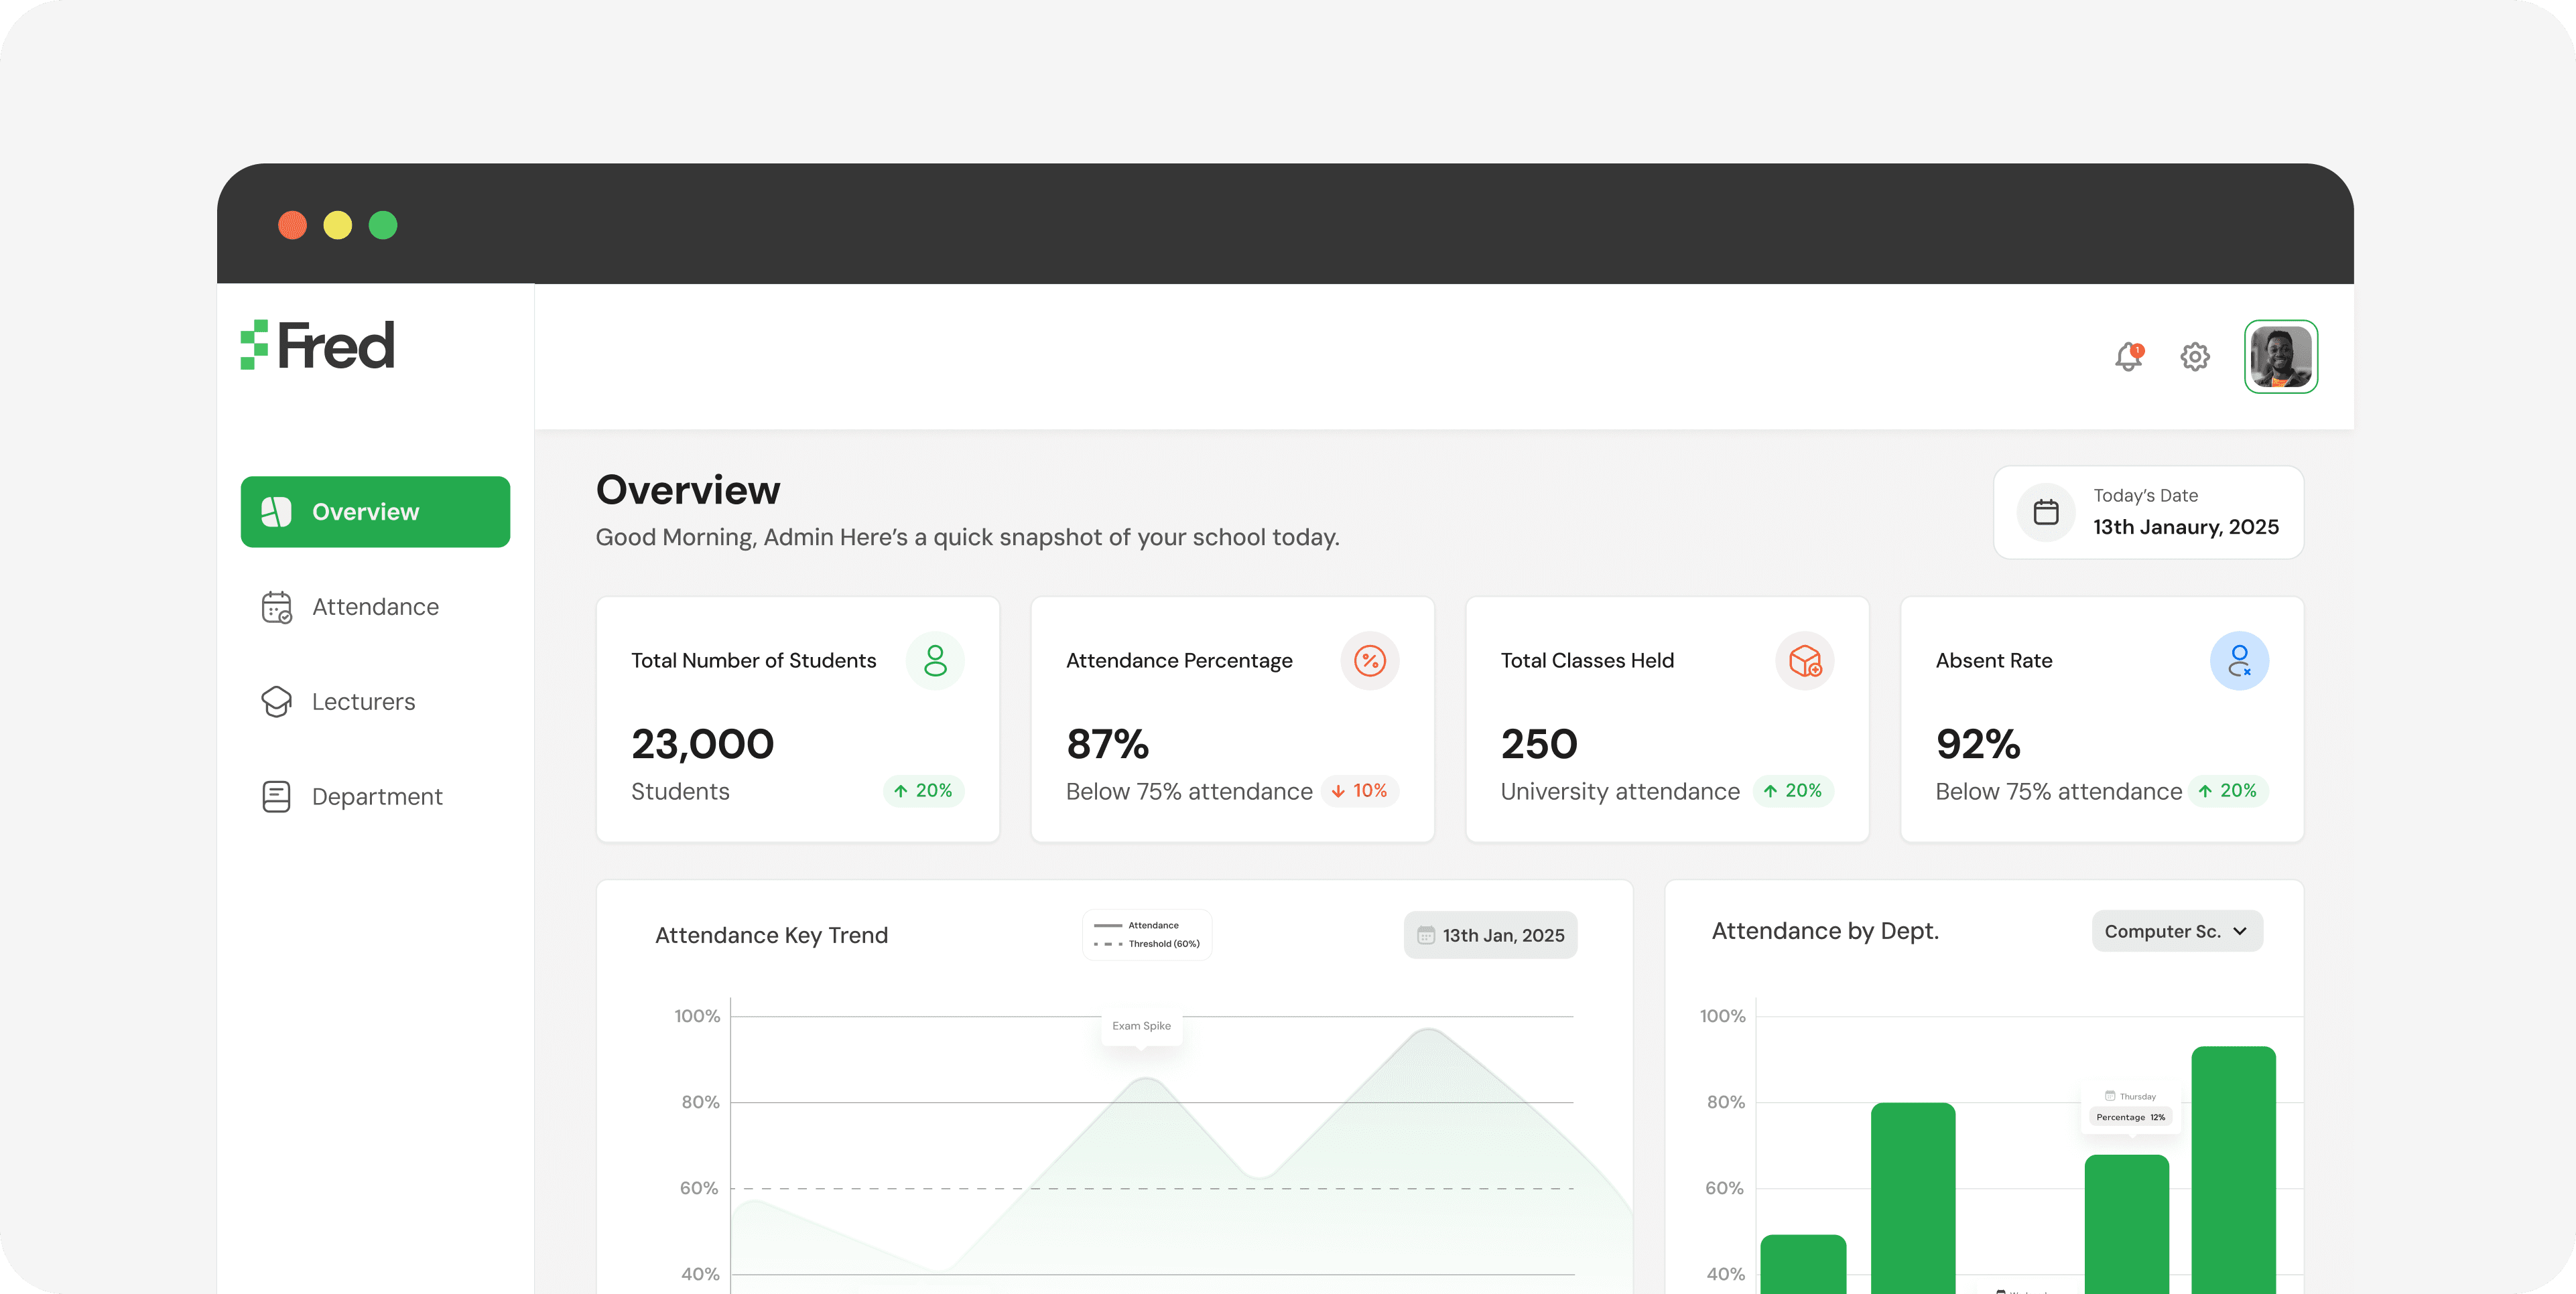This screenshot has height=1294, width=2576.
Task: Click the tallest green bar in department chart
Action: (x=2233, y=1169)
